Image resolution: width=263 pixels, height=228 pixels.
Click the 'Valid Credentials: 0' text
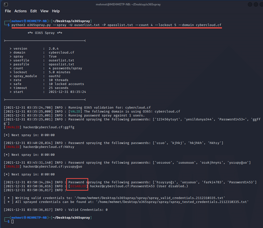coord(88,210)
